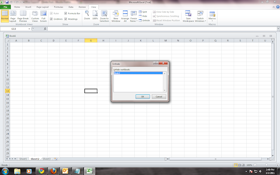Switch to the Sheet1 tab
The width and height of the screenshot is (280, 175).
[x=23, y=159]
